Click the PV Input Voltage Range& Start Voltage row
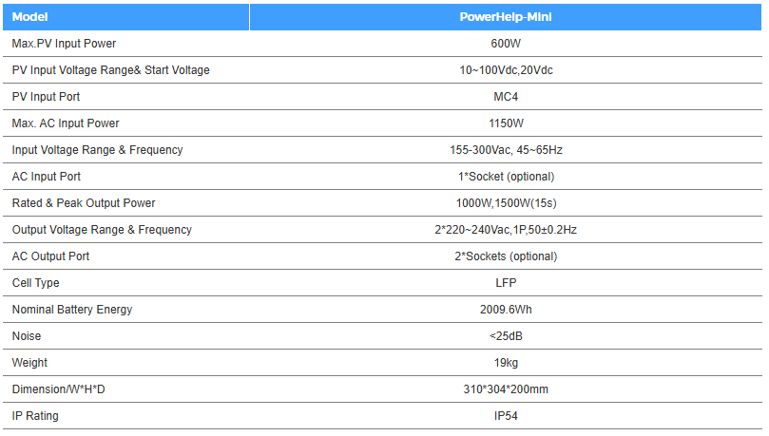 (x=382, y=70)
